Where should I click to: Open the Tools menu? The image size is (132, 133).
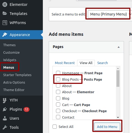(21, 127)
